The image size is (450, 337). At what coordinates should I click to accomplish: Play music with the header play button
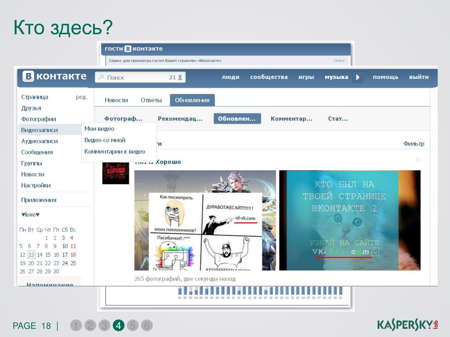pyautogui.click(x=358, y=77)
